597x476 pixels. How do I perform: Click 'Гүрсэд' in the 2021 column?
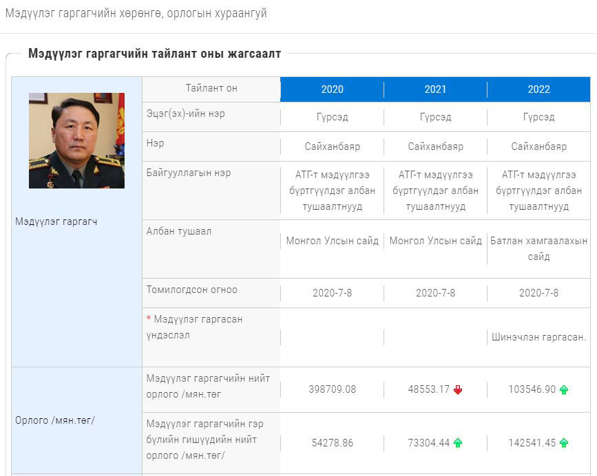435,117
